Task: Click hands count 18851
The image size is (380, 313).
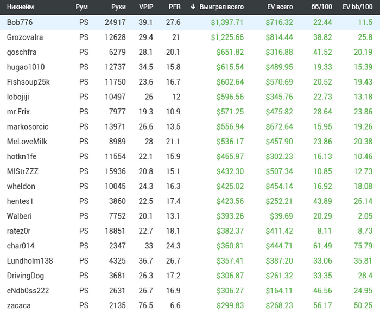Action: click(115, 231)
